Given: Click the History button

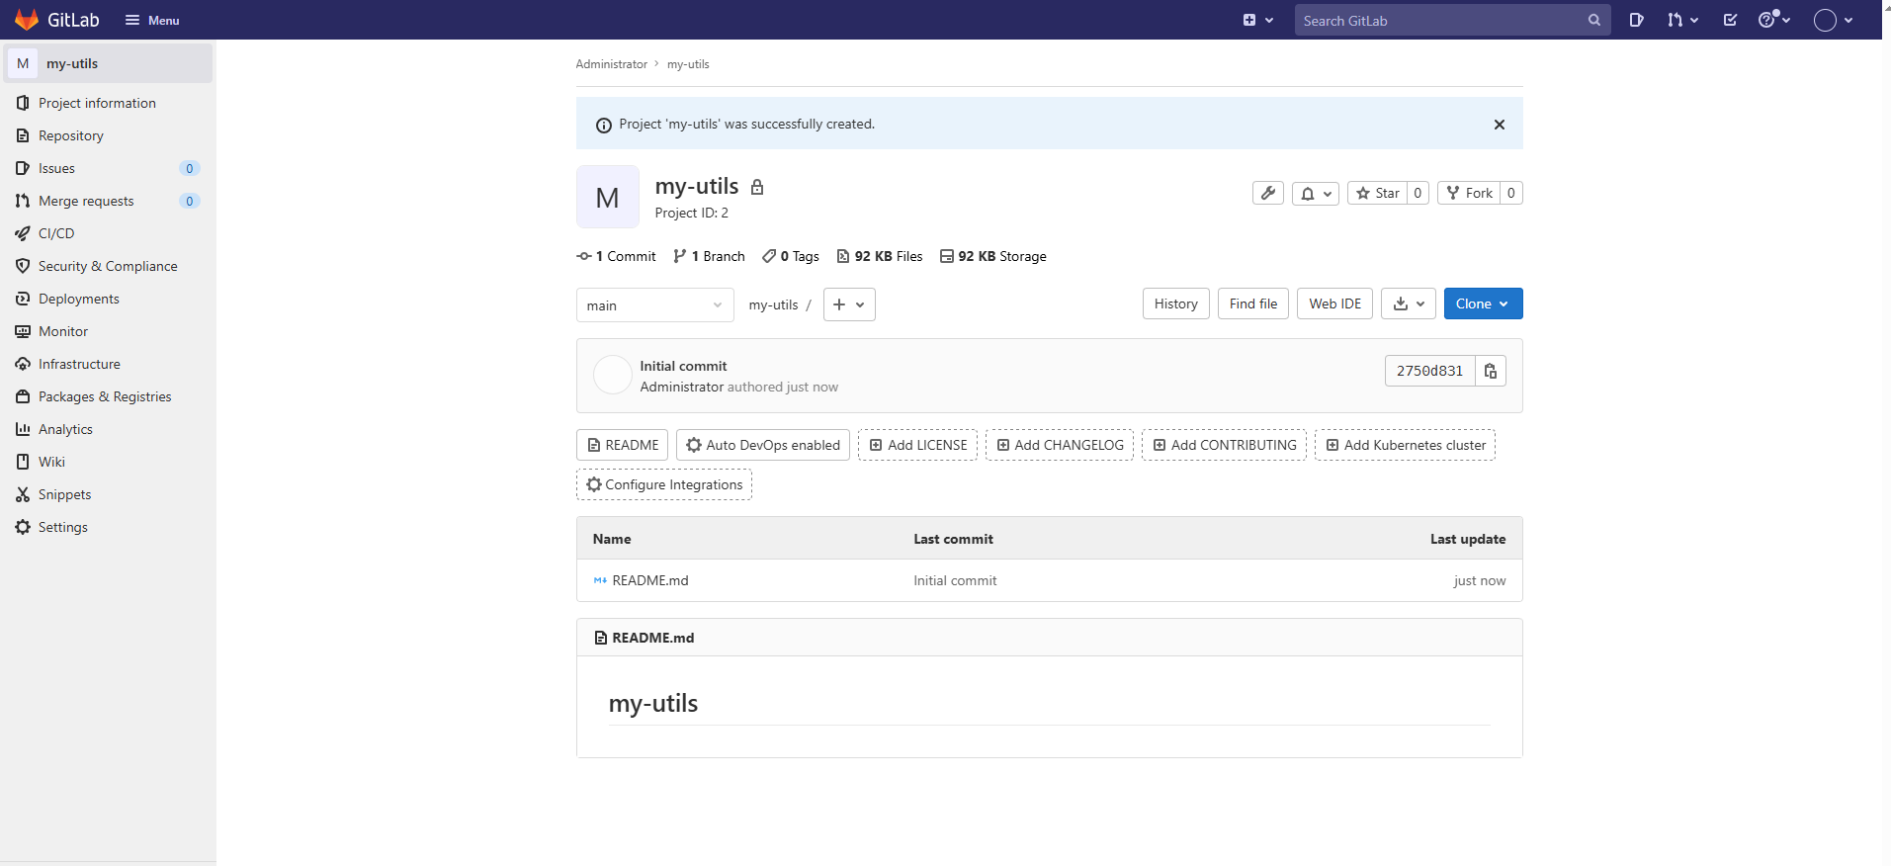Looking at the screenshot, I should pos(1176,303).
